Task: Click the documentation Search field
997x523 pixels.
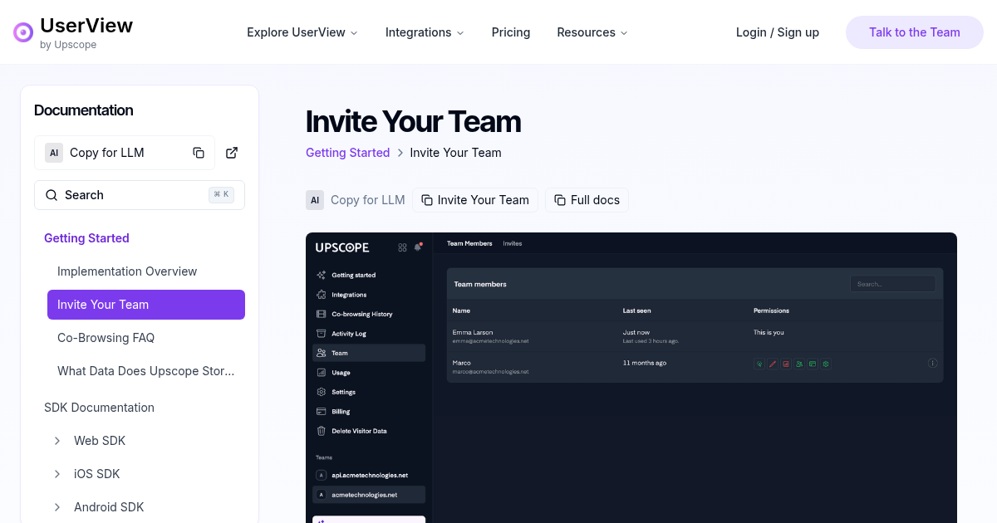Action: click(x=140, y=195)
